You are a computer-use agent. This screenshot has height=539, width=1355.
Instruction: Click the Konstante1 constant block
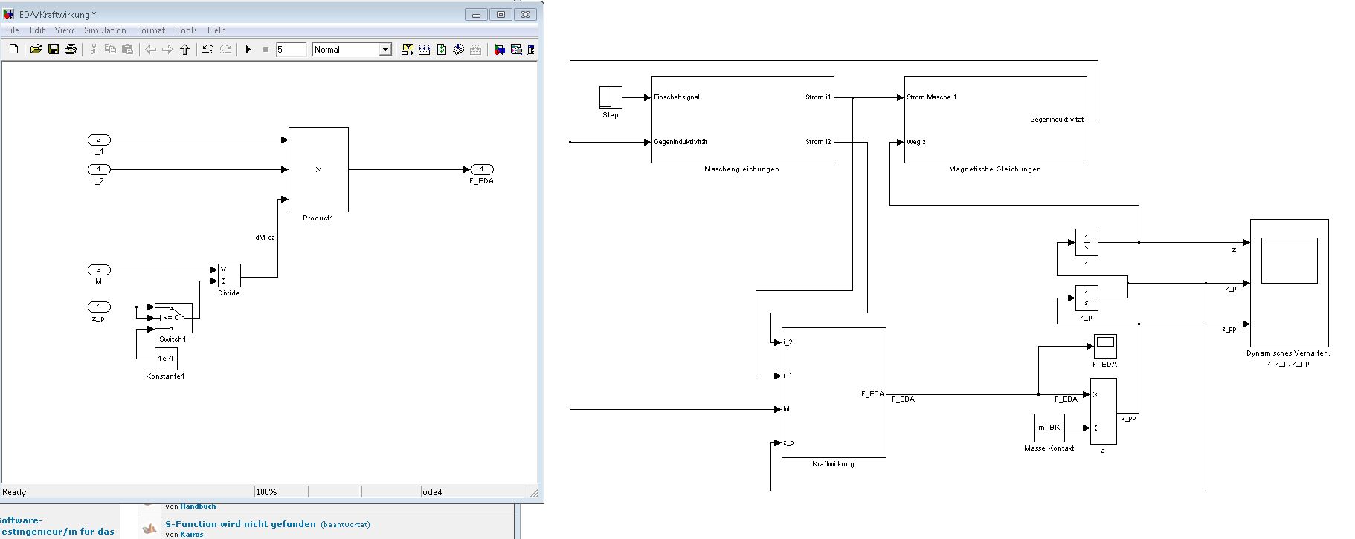[166, 359]
